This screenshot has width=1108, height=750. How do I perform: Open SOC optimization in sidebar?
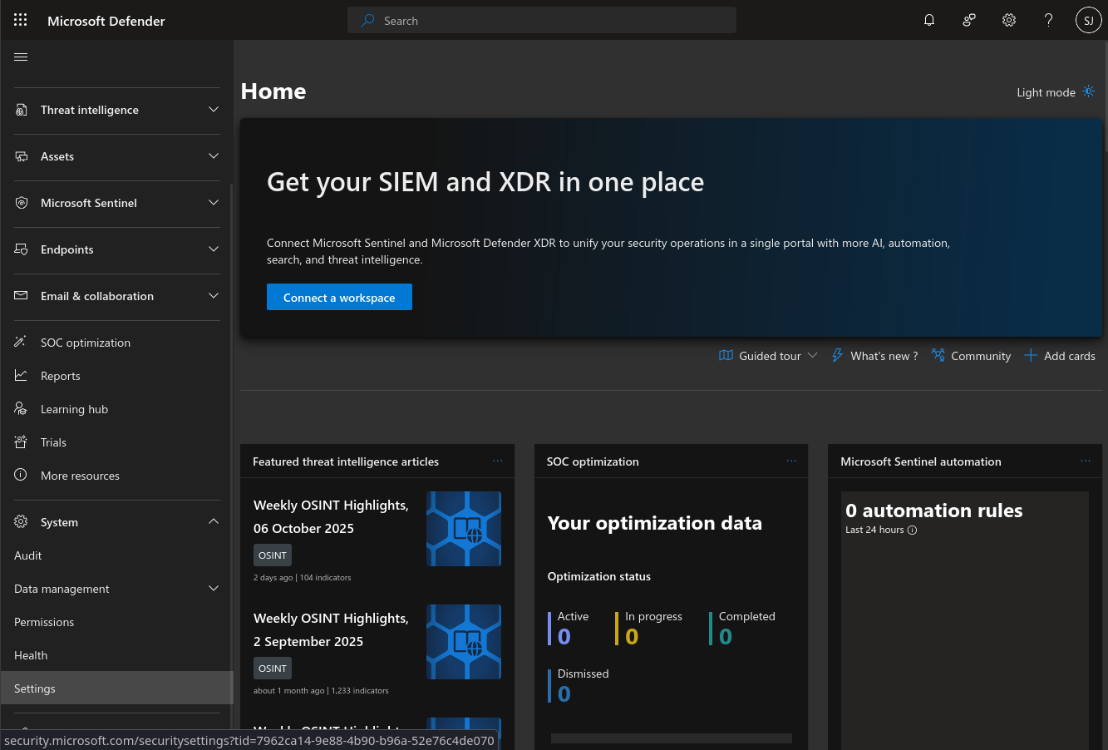86,343
